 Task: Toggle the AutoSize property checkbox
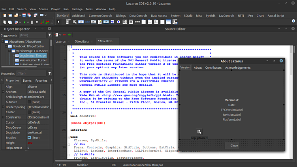pos(29,101)
